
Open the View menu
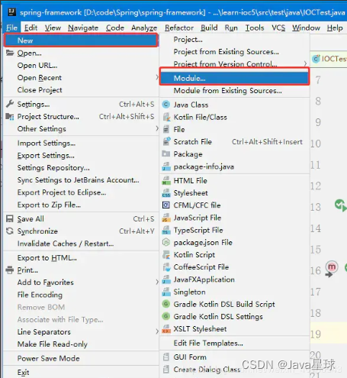pos(53,27)
